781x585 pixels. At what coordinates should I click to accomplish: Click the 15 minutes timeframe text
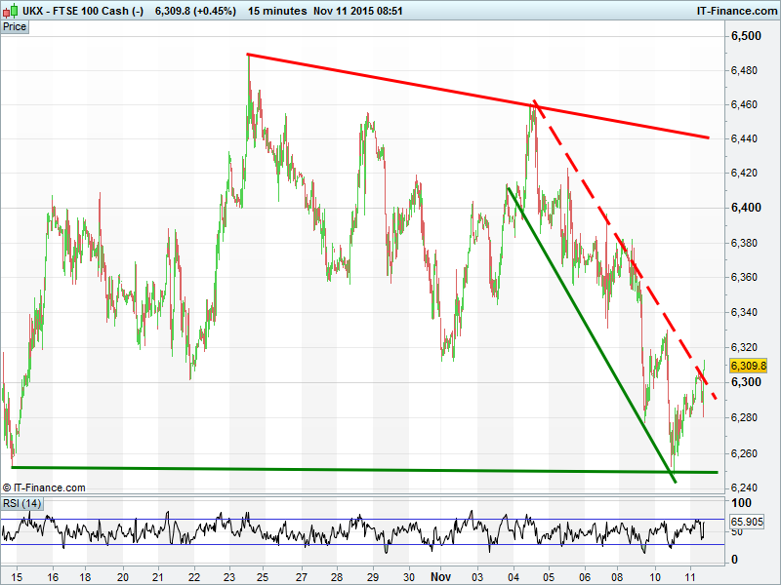(276, 10)
